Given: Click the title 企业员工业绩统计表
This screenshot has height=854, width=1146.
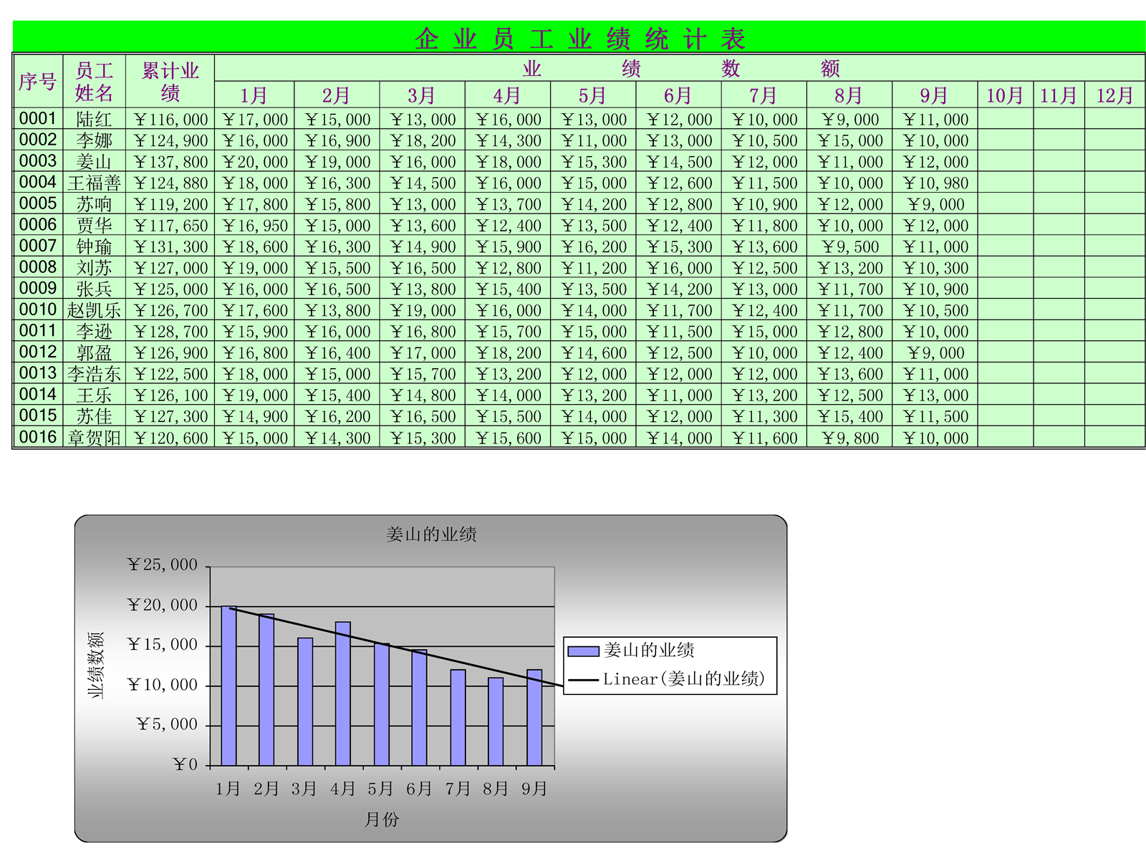Looking at the screenshot, I should (x=579, y=38).
